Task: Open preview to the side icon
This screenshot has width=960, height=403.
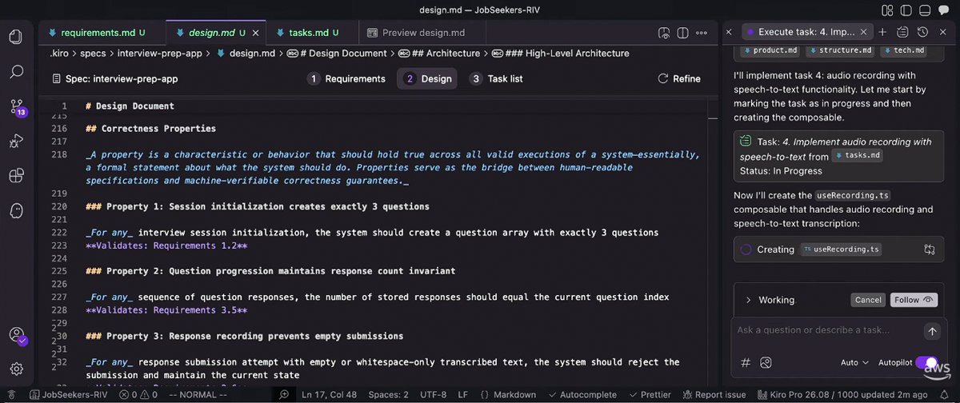Action: coord(664,33)
